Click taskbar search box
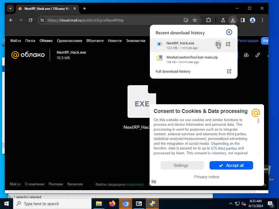The image size is (279, 209). (x=52, y=204)
